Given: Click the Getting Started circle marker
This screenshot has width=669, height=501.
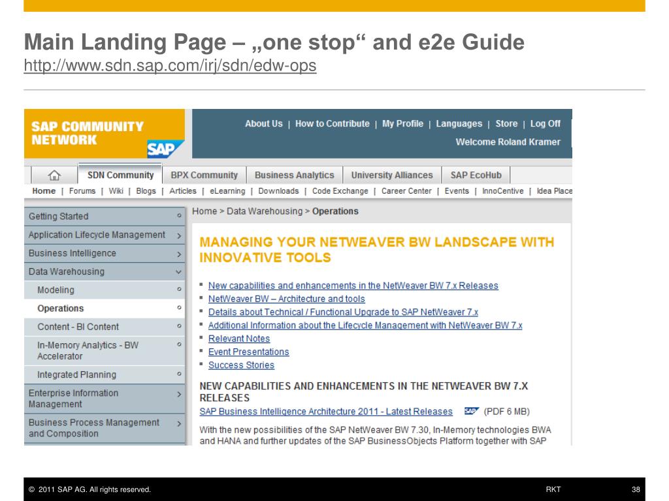Looking at the screenshot, I should (x=179, y=215).
